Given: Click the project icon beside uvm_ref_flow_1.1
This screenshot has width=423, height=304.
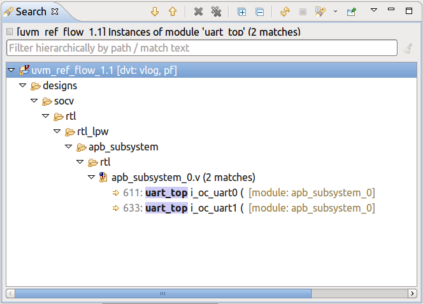Looking at the screenshot, I should tap(24, 70).
